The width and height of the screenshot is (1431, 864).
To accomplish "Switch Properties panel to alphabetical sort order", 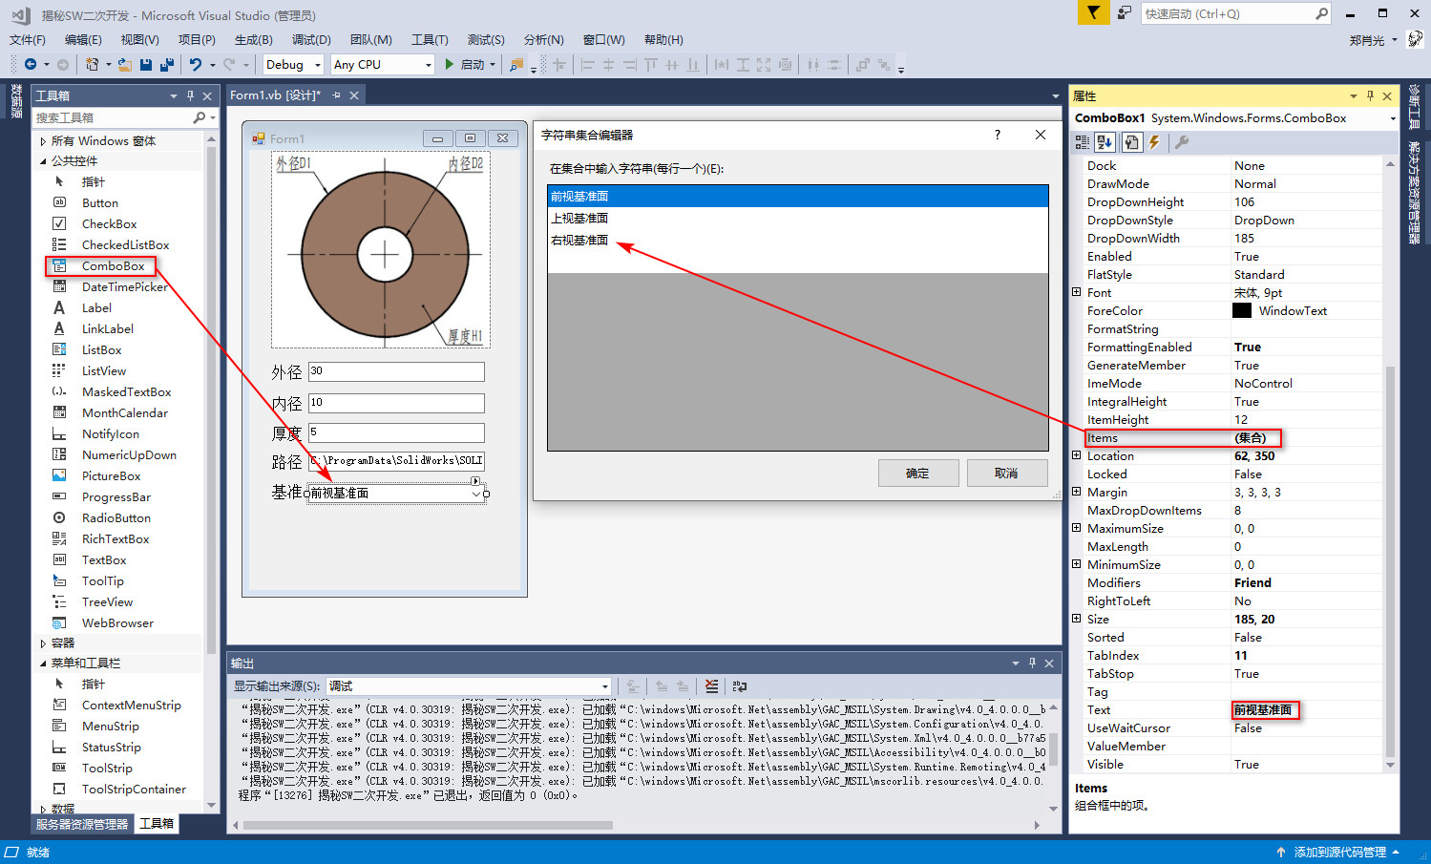I will tap(1105, 141).
